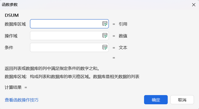Click the 函数参数 title bar text

[10, 5]
